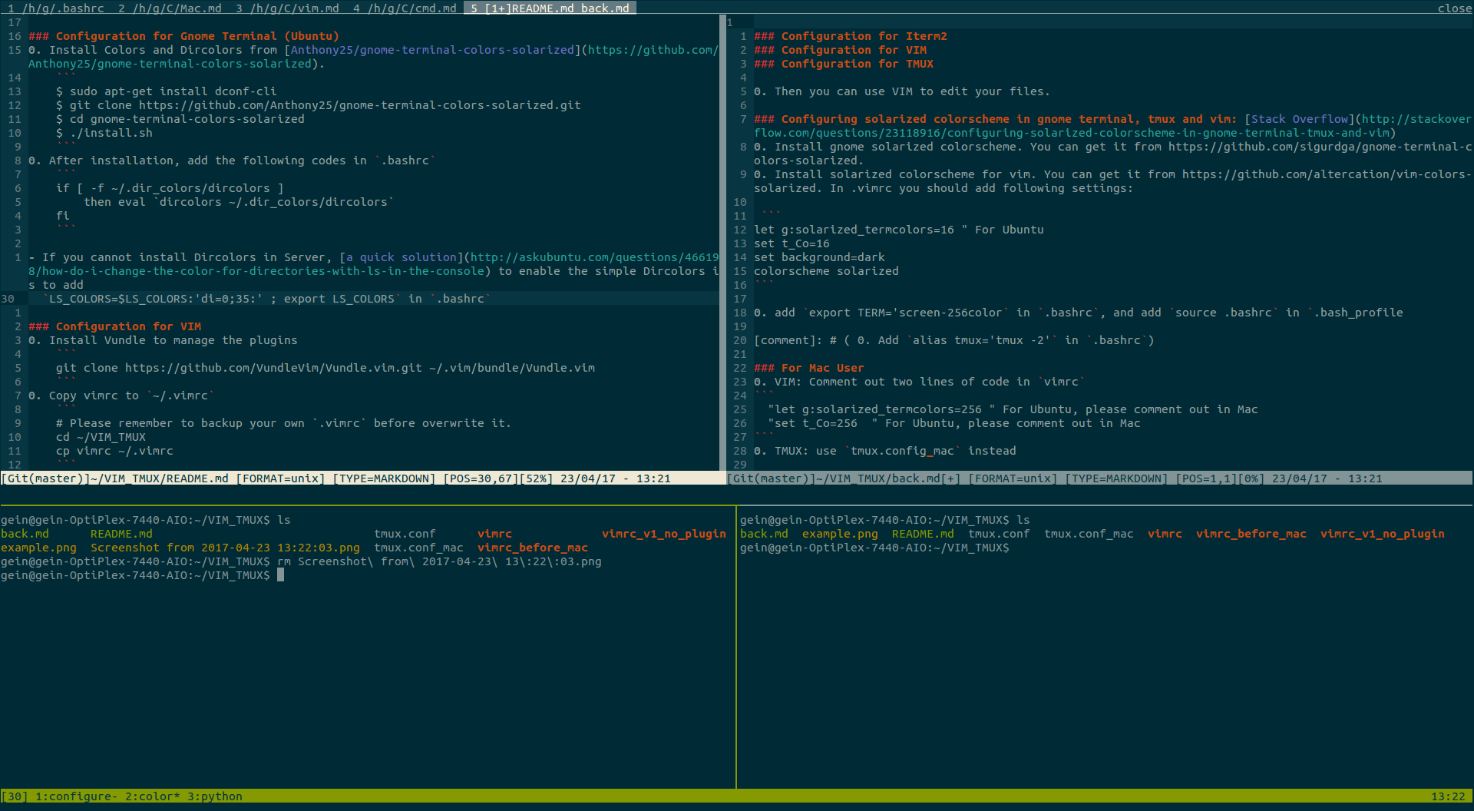The height and width of the screenshot is (811, 1474).
Task: Click line 'sudo apt-get install dconf-cli'
Action: 167,91
